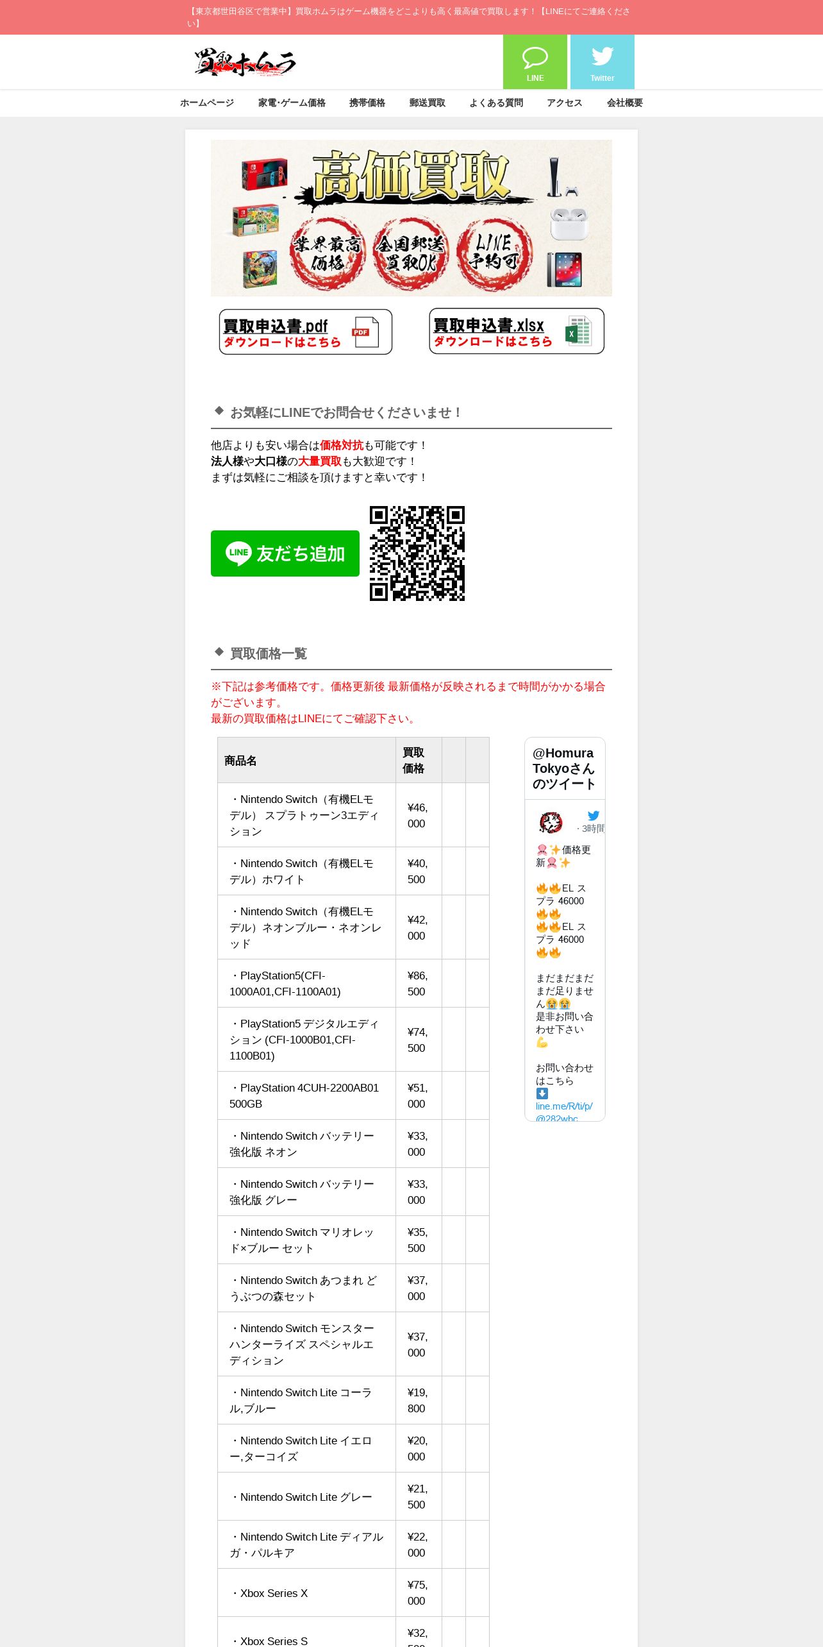The height and width of the screenshot is (1647, 823).
Task: Click 買取価格 table header
Action: coord(419,761)
